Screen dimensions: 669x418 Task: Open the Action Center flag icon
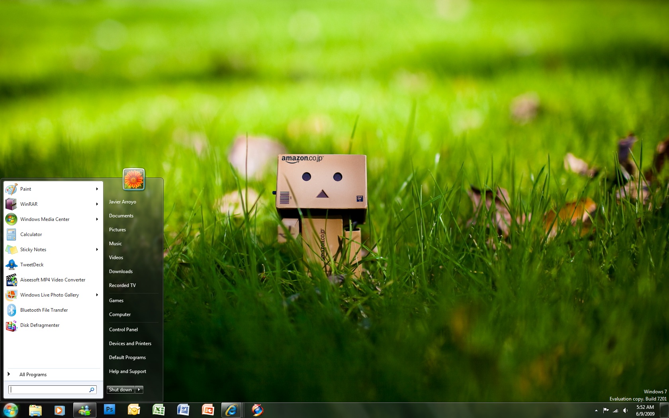point(606,410)
